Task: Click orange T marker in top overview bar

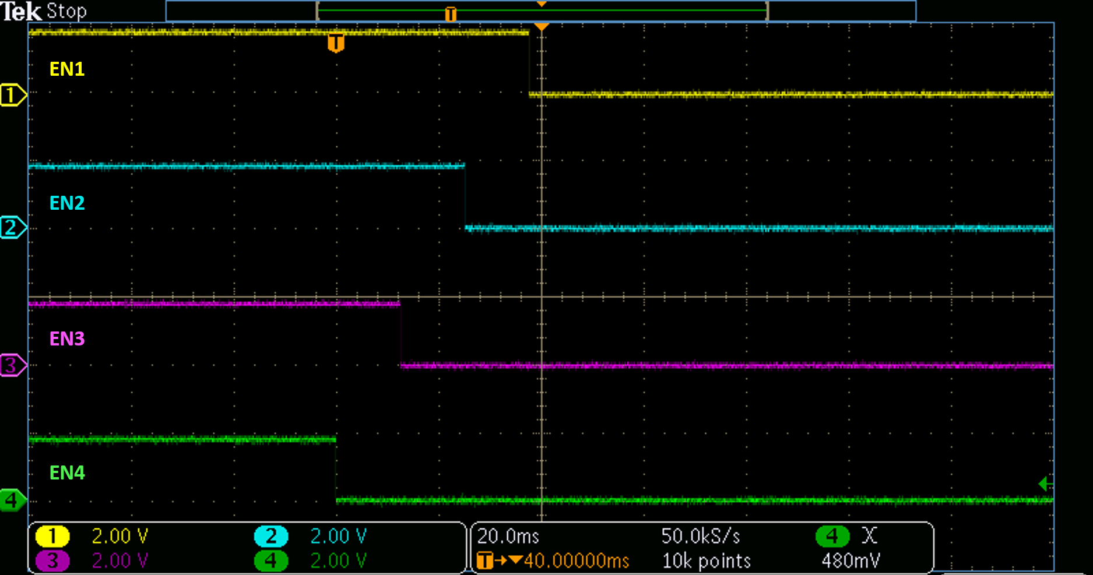Action: pos(450,14)
